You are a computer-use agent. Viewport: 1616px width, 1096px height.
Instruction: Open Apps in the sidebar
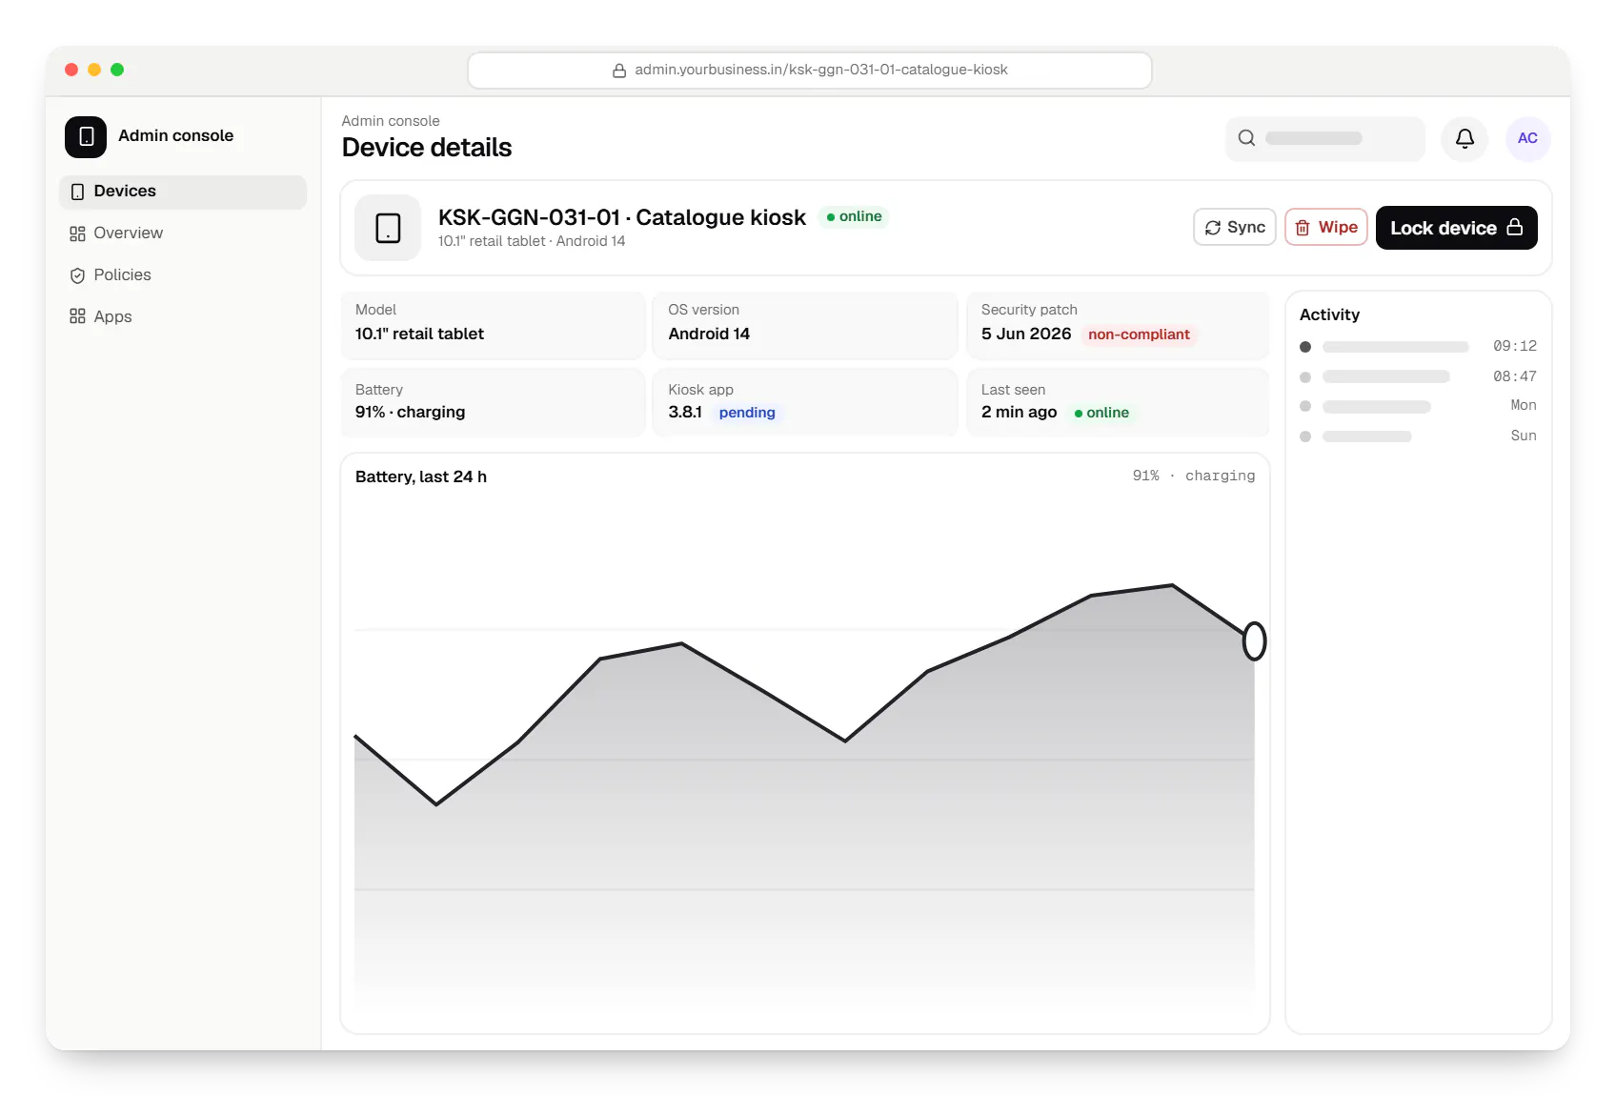[183, 316]
